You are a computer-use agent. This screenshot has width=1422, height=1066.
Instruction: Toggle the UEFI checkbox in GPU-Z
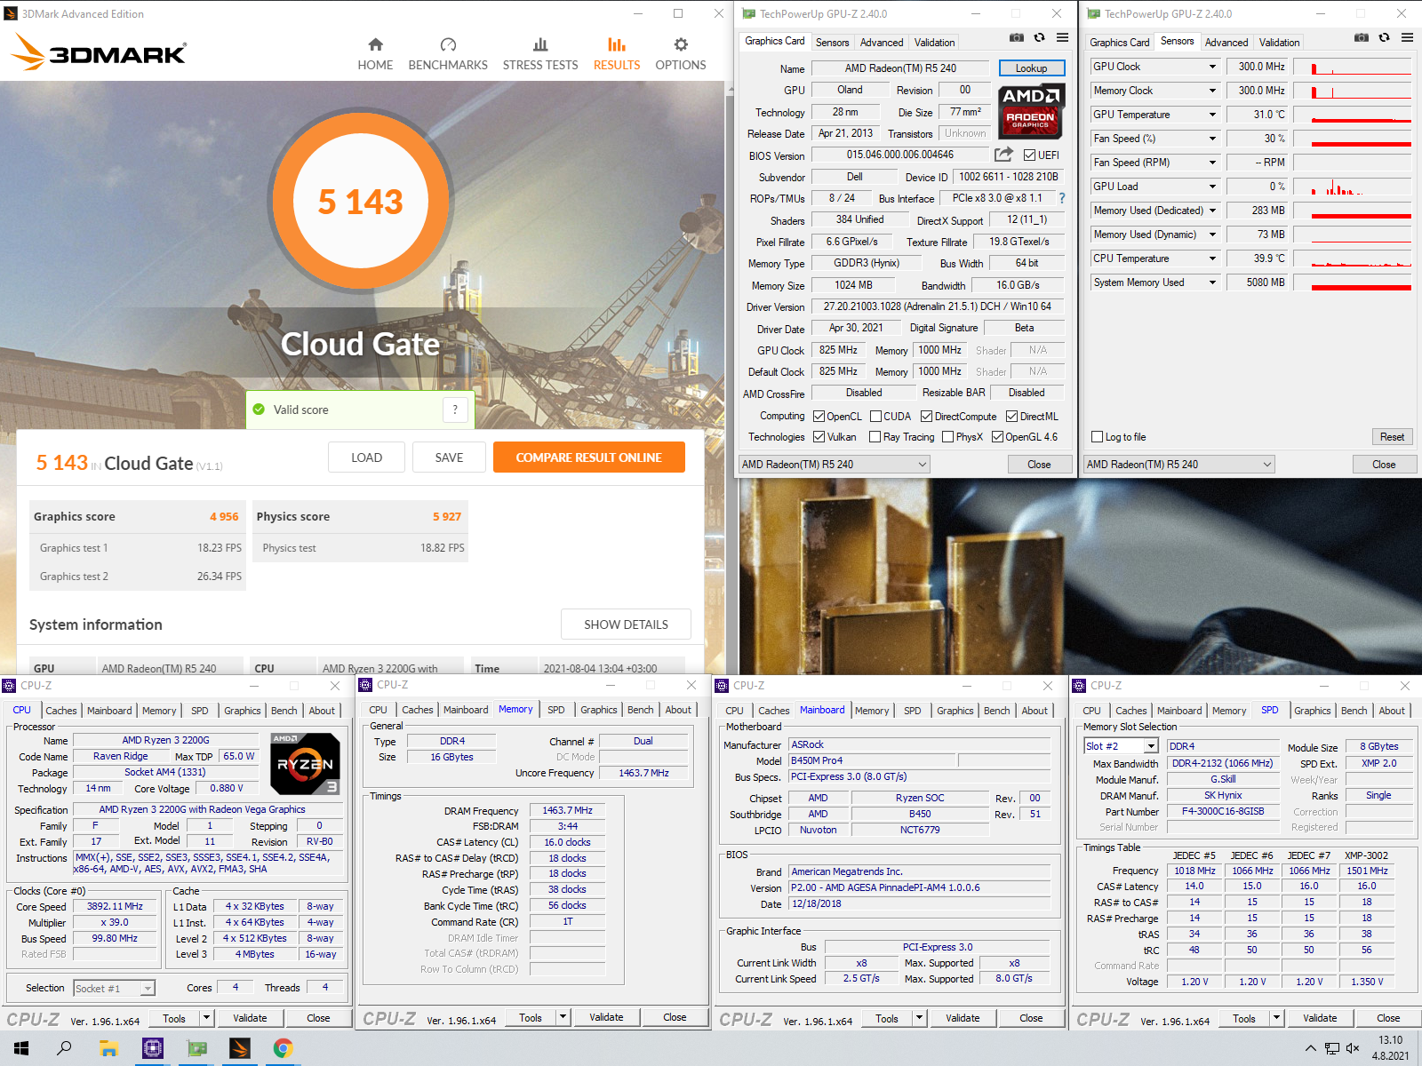point(1029,155)
